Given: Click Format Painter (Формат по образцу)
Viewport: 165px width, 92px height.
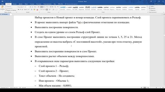Looking at the screenshot, I should pos(11,10).
